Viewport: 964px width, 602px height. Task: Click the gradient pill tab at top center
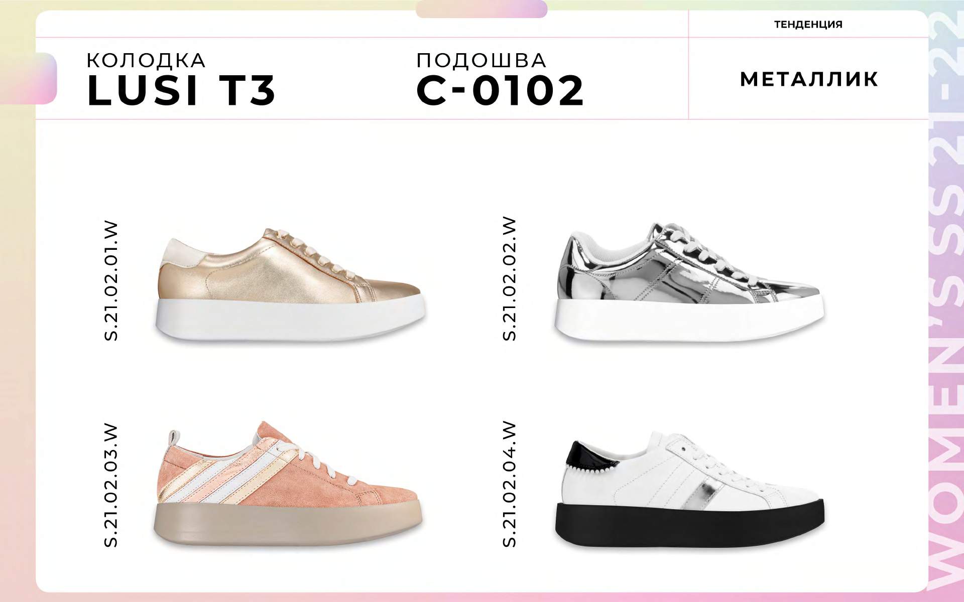coord(481,9)
